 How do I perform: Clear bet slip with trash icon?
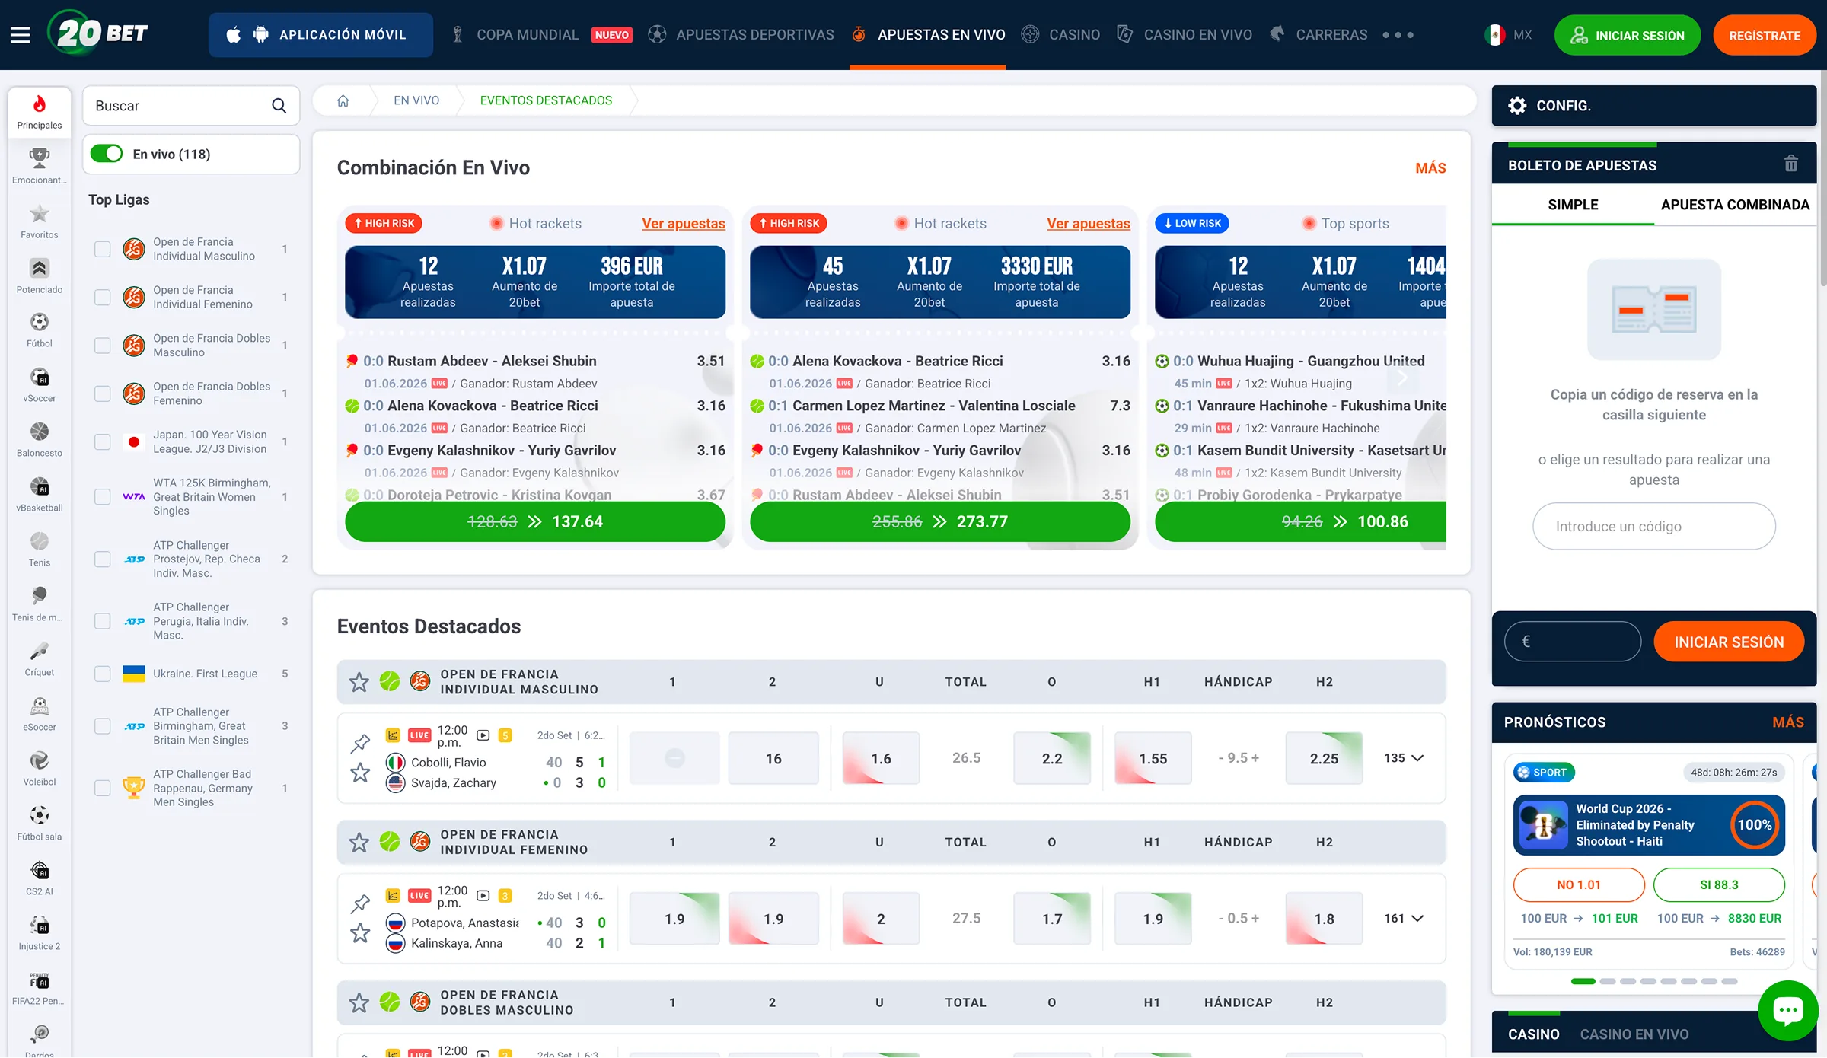click(x=1790, y=164)
